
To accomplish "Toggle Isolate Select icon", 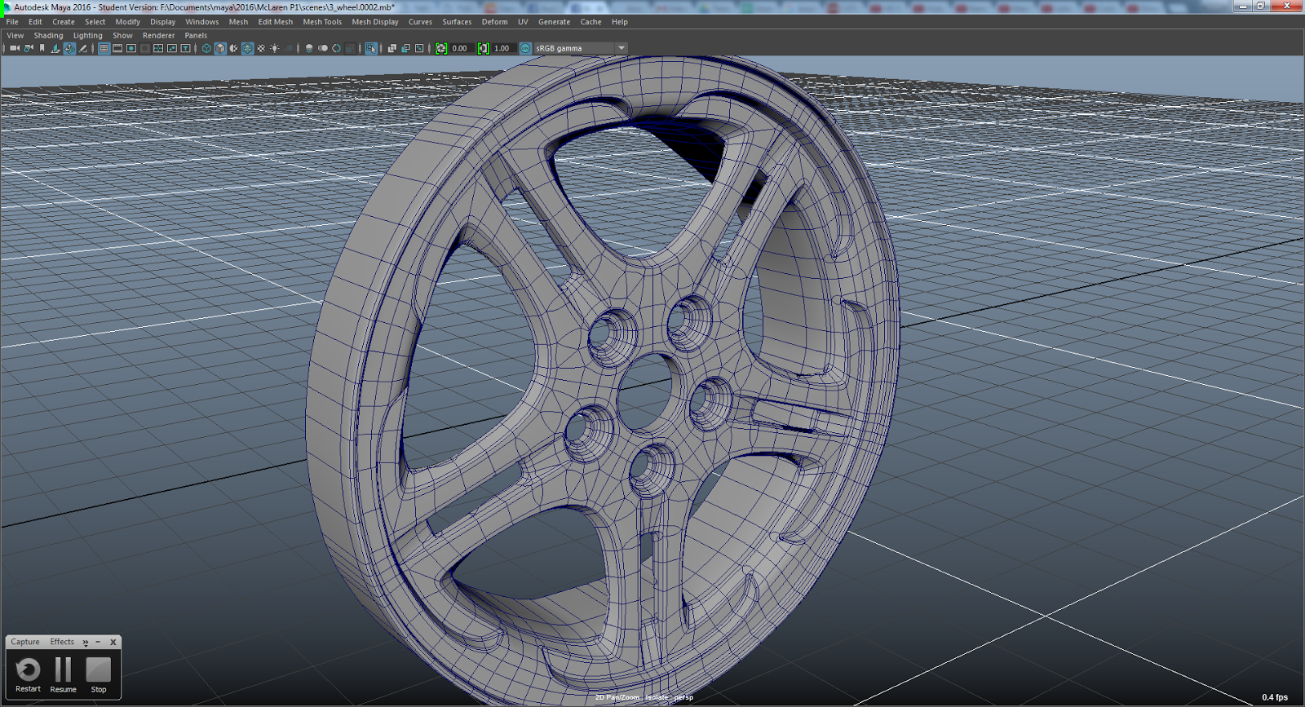I will click(x=371, y=48).
